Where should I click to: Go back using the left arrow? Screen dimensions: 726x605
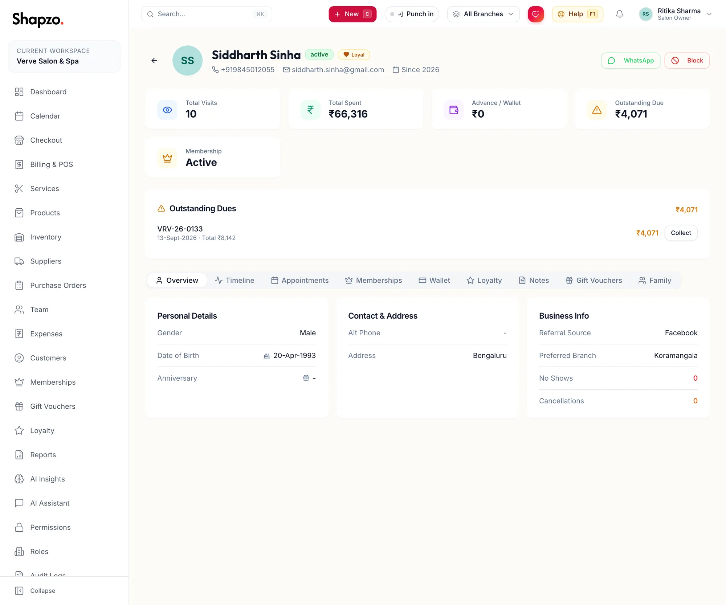coord(154,61)
